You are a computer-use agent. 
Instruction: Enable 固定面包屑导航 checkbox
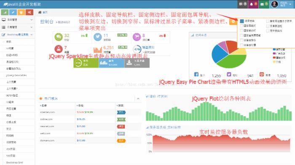(x=242, y=35)
